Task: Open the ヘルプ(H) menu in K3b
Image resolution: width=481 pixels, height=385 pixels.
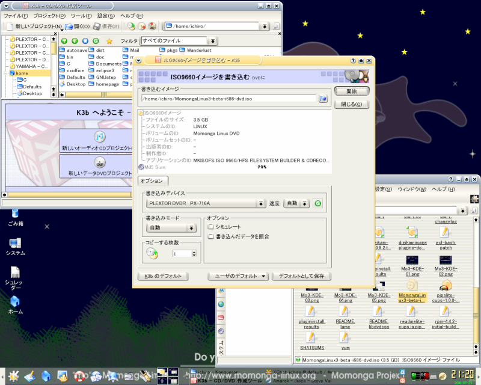Action: click(x=132, y=16)
